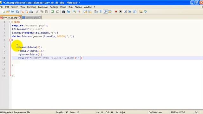Click the Paste toolbar icon
203x114 pixels.
(x=46, y=12)
